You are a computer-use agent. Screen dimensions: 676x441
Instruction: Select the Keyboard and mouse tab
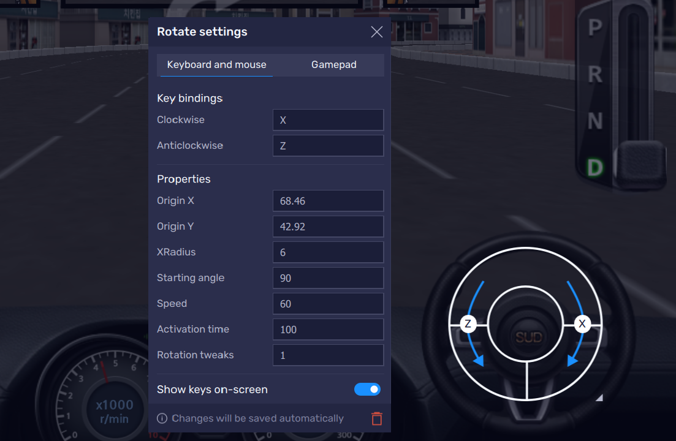pos(216,64)
